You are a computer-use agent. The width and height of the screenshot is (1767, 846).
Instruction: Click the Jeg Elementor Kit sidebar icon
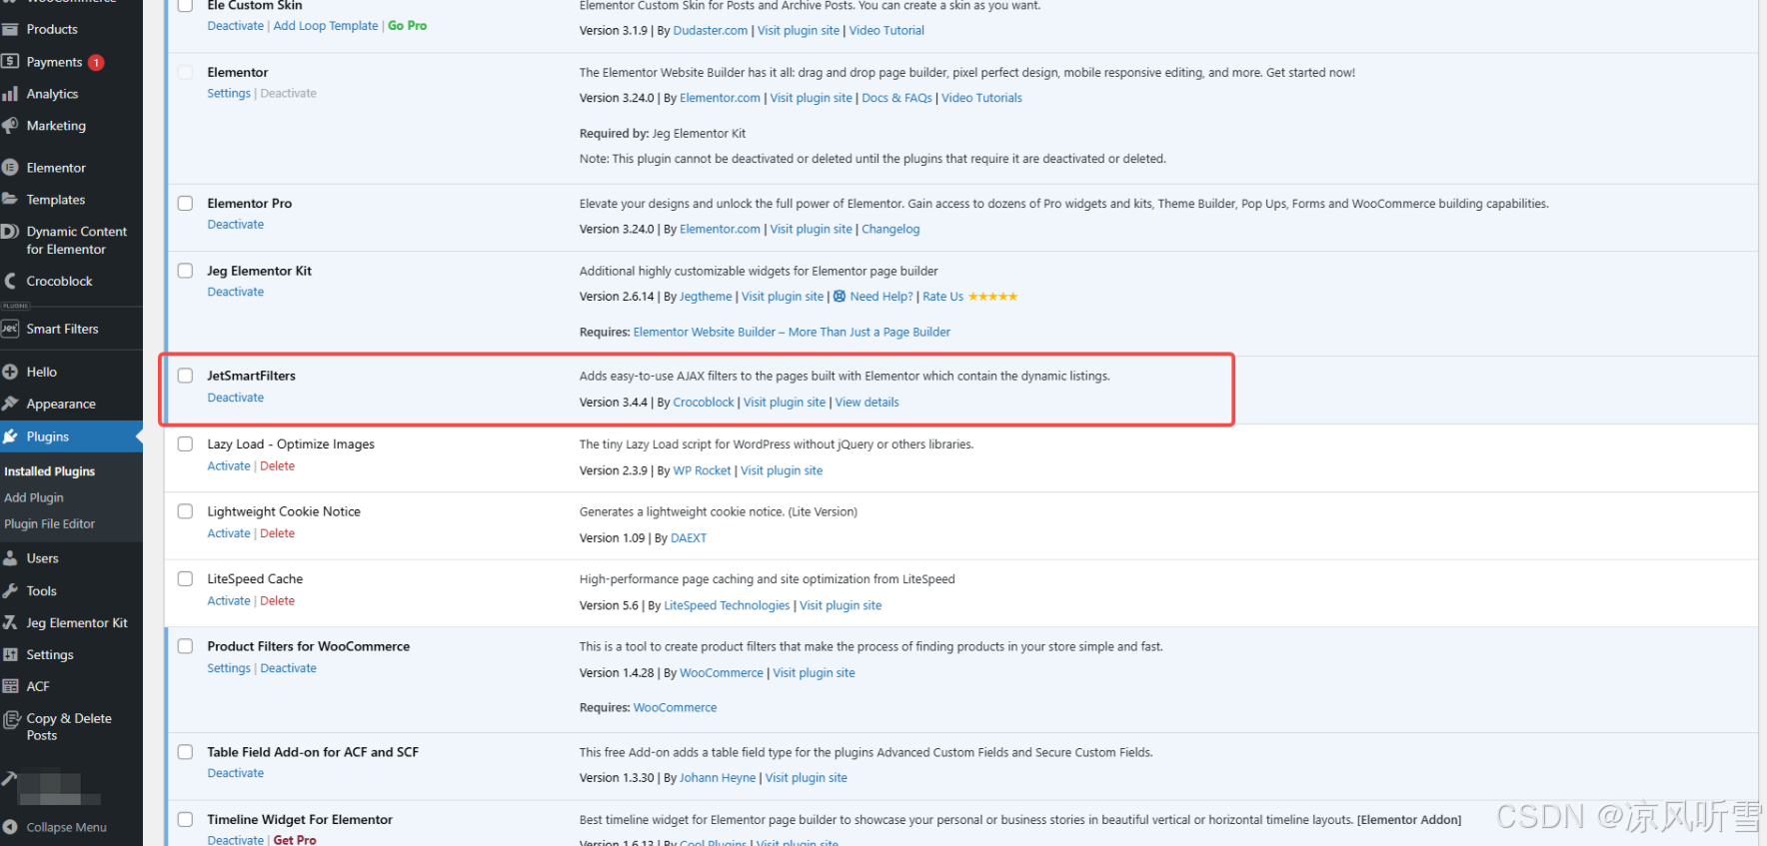click(x=10, y=623)
